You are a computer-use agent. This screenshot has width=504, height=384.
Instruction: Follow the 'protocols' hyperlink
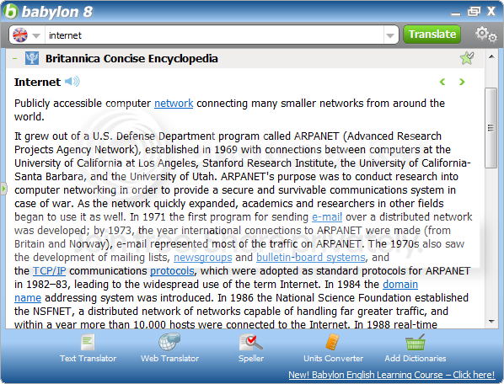172,271
